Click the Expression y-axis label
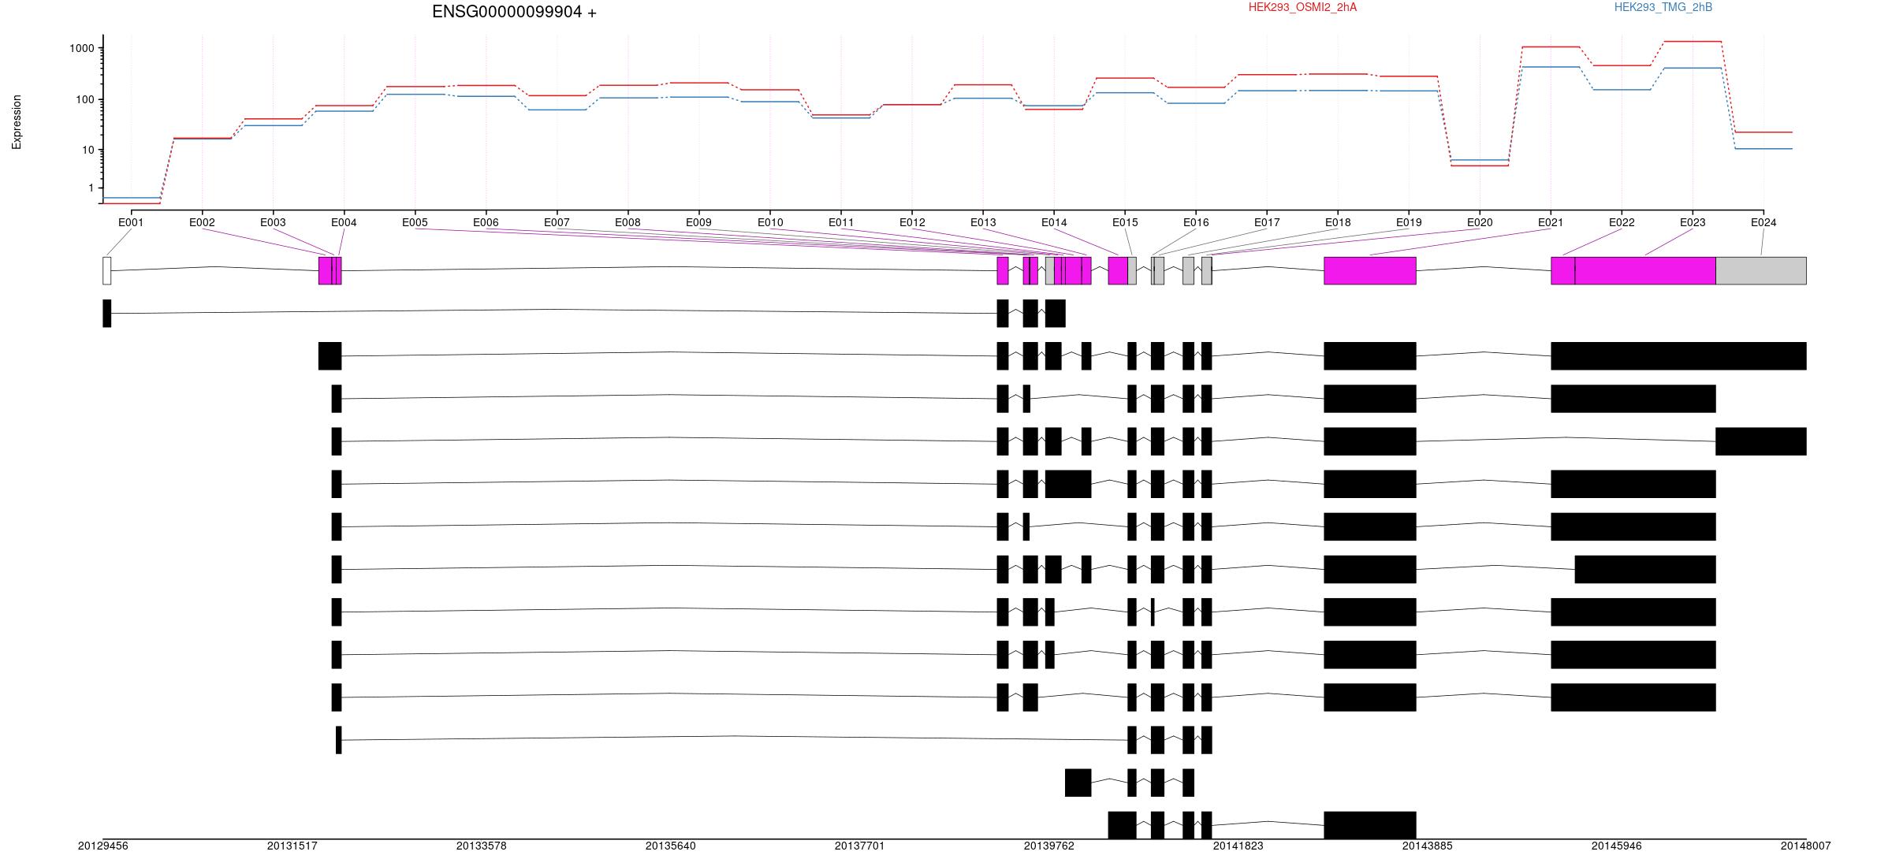Viewport: 1892px width, 859px height. point(17,122)
